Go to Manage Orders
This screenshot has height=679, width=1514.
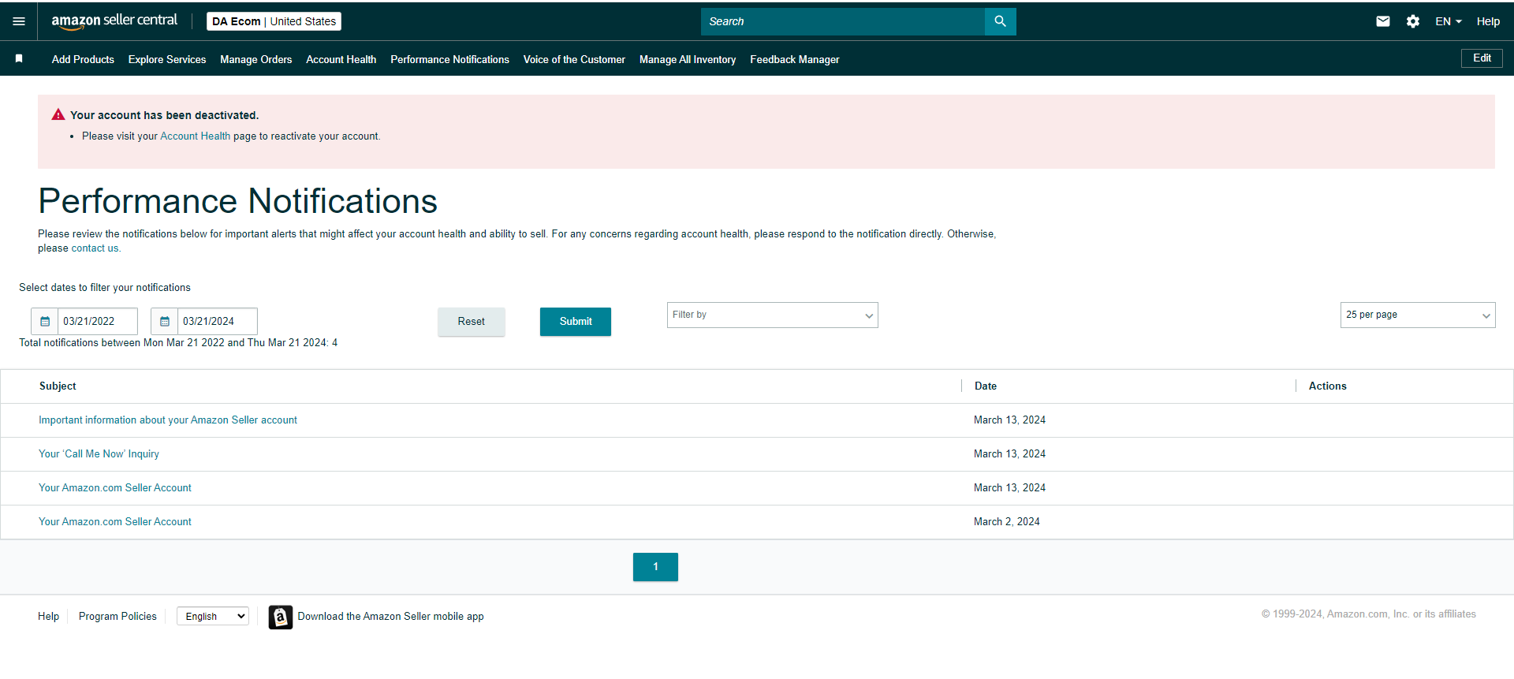point(256,59)
